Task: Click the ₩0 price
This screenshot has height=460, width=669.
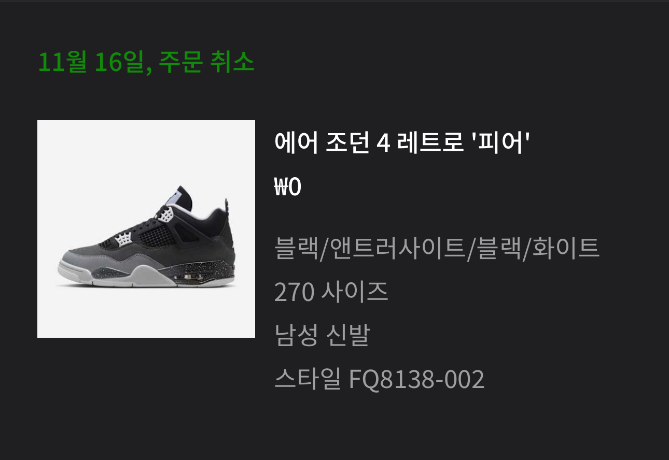Action: tap(287, 188)
